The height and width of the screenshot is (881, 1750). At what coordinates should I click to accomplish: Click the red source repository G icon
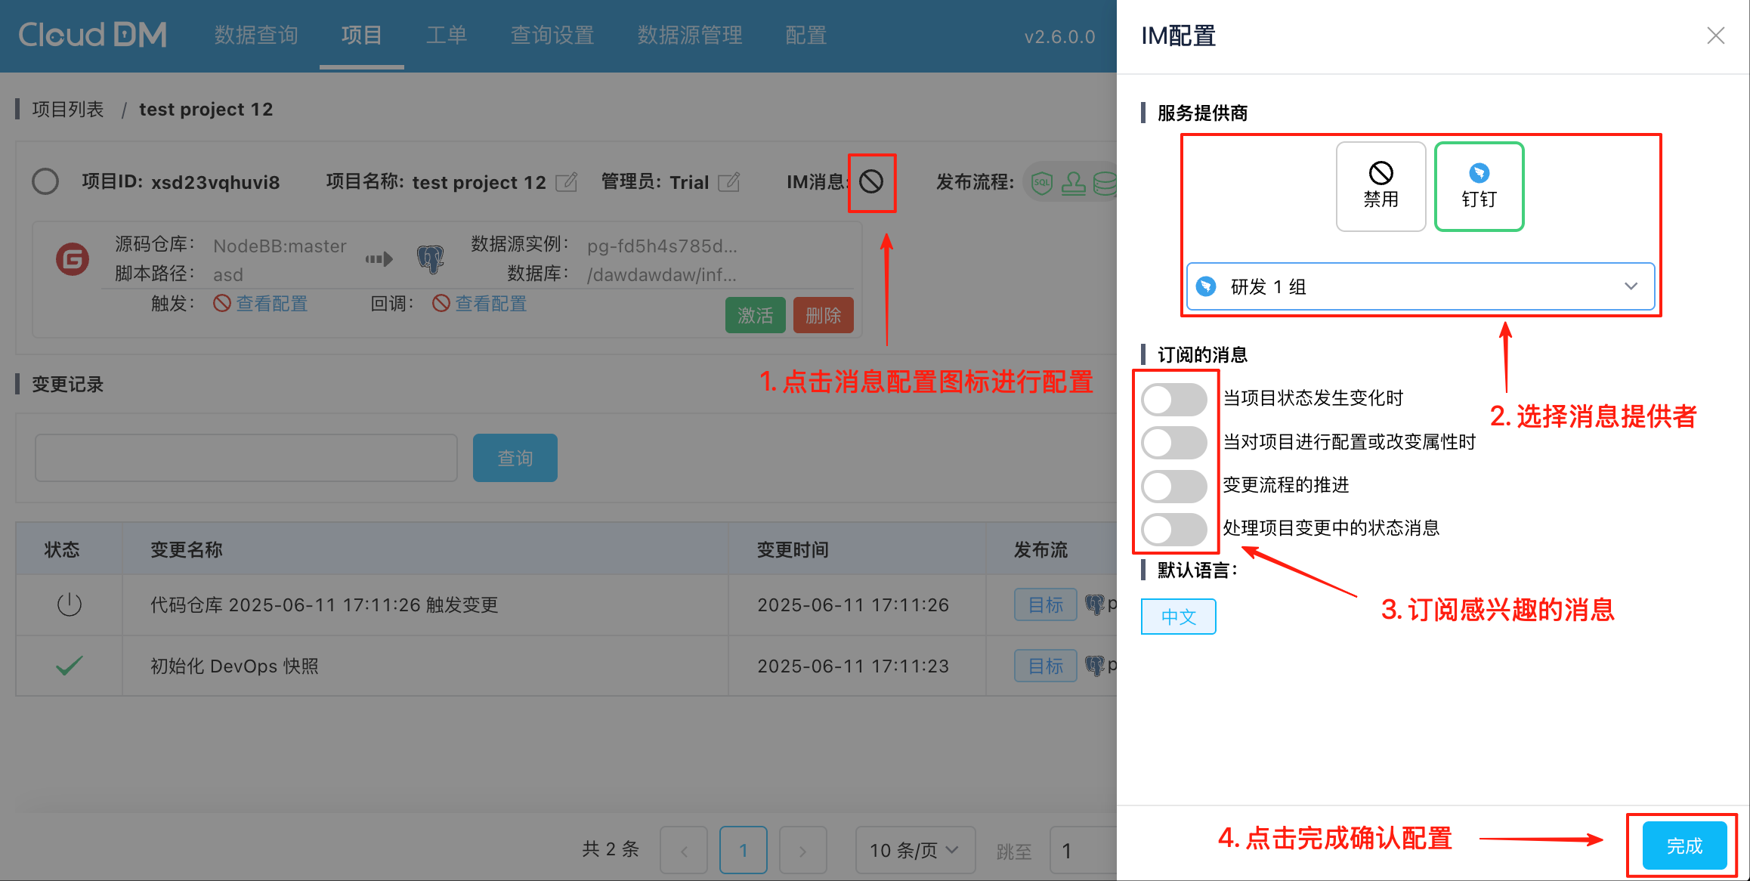pos(73,259)
